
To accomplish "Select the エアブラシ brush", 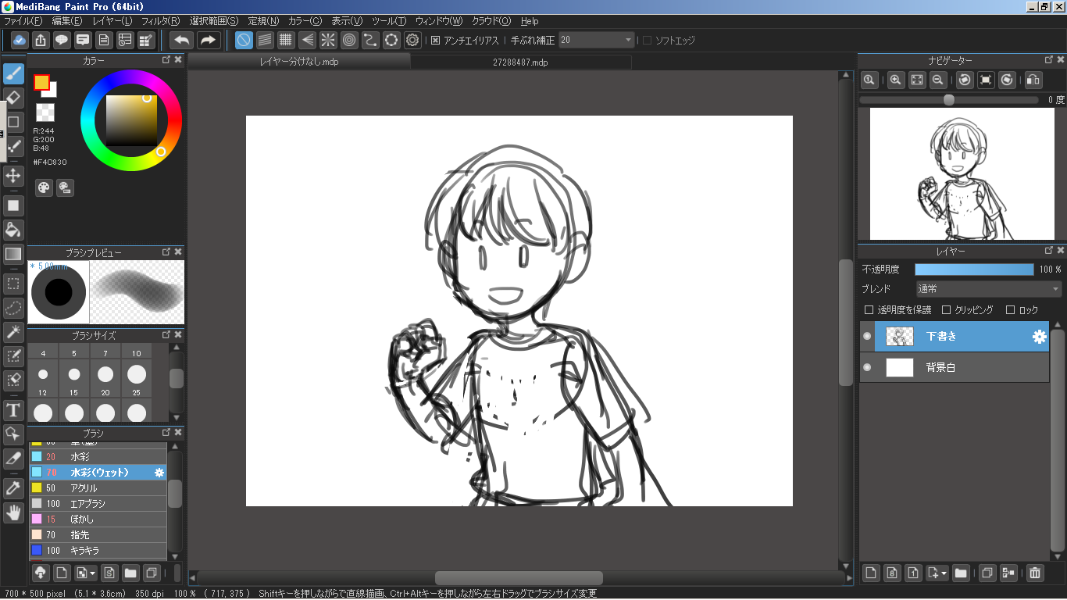I will tap(98, 504).
